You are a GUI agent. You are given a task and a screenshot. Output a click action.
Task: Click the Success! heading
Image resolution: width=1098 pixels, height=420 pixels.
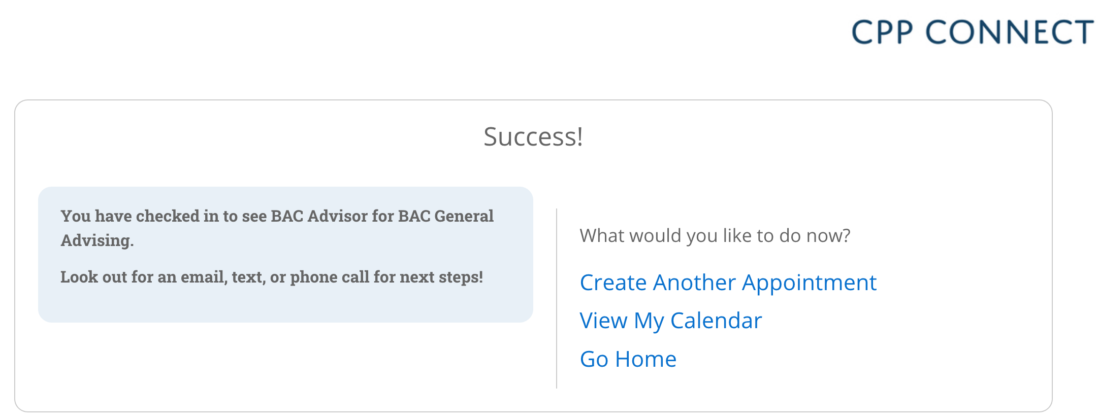(x=533, y=137)
